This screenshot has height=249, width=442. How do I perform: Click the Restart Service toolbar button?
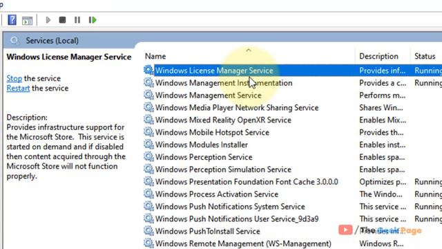tap(93, 20)
